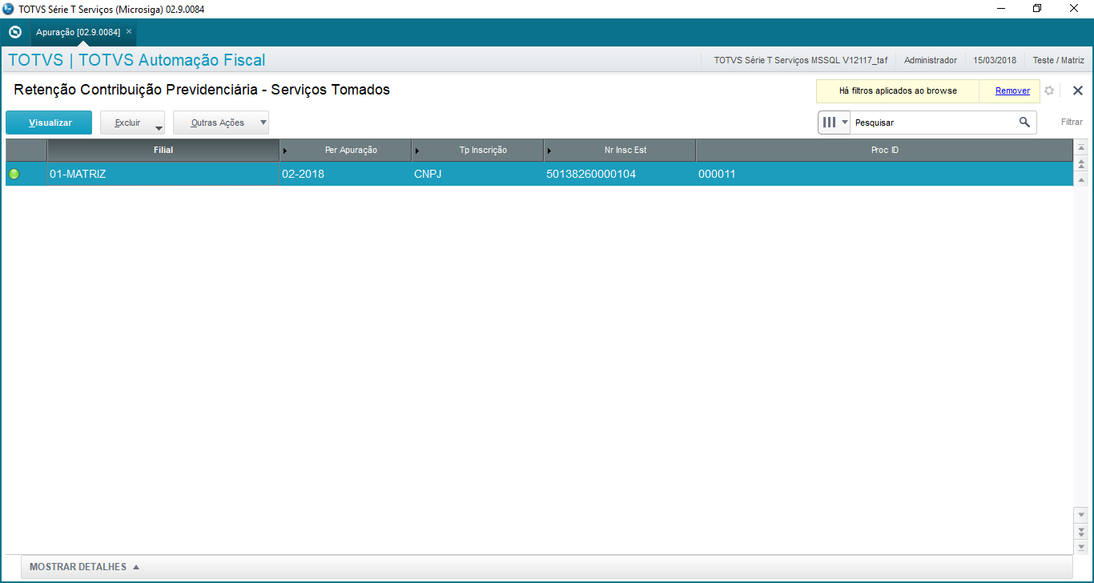The width and height of the screenshot is (1094, 583).
Task: Click the Remover link to clear filters
Action: coord(1012,90)
